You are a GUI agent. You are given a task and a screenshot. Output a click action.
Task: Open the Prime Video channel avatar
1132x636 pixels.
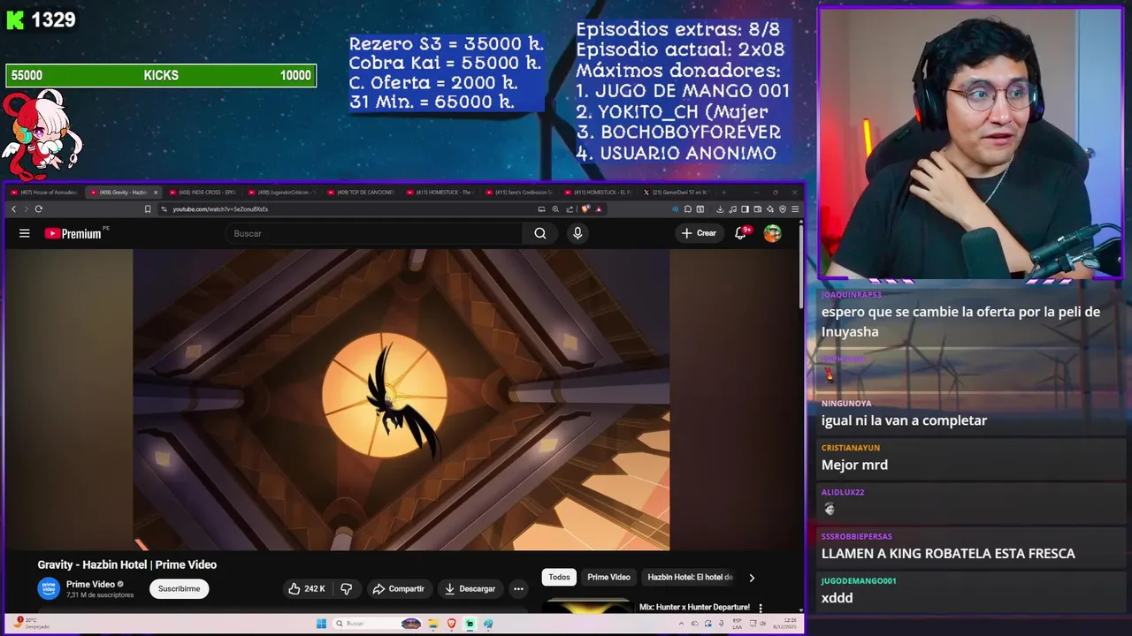pos(49,588)
